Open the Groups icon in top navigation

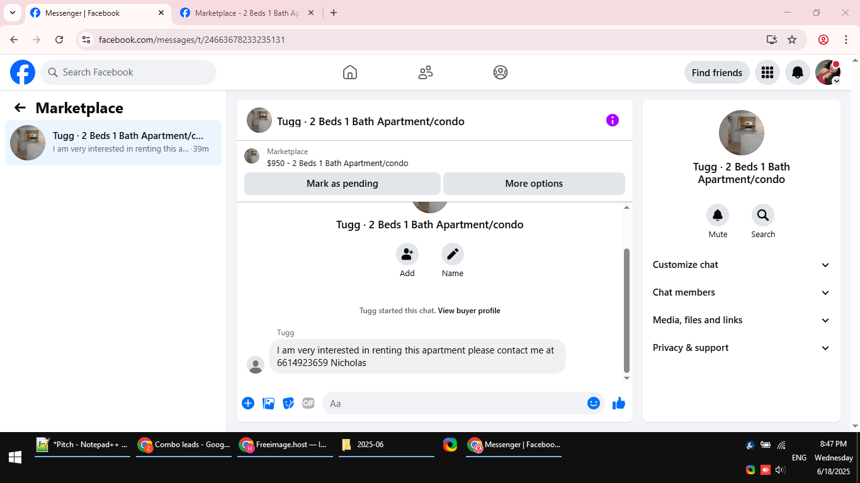tap(501, 72)
